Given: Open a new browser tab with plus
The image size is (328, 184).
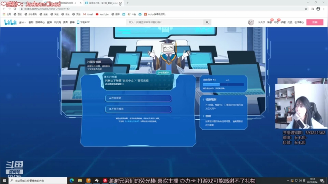Looking at the screenshot, I should click(128, 3).
